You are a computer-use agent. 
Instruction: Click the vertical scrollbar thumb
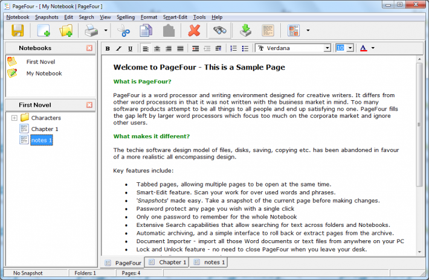419,125
